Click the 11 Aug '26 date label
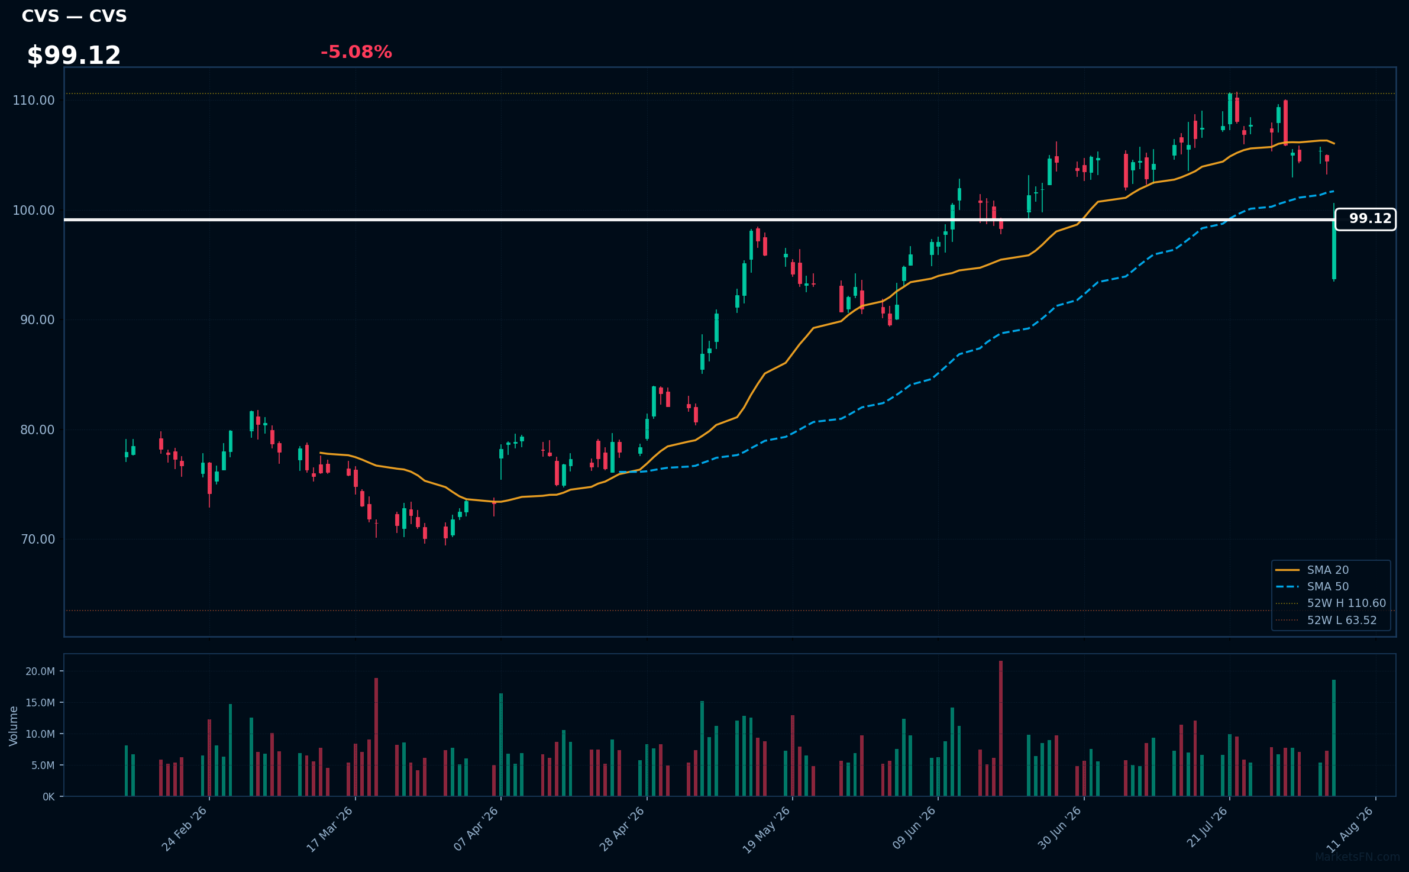Screen dimensions: 1409x872 pos(1350,829)
